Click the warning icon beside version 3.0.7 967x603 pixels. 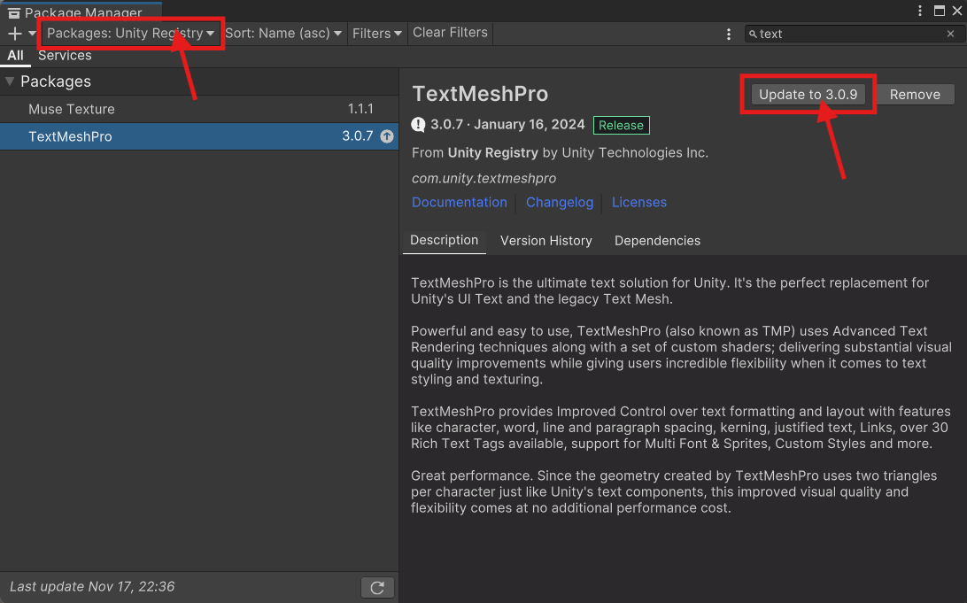click(x=418, y=125)
